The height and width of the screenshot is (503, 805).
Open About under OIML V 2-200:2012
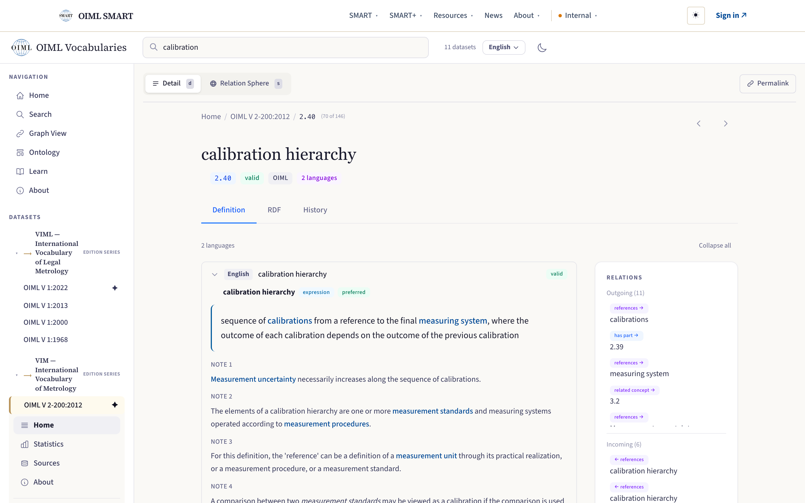click(x=67, y=482)
